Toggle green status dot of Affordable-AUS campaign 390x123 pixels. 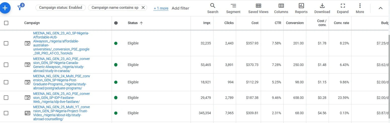(x=116, y=43)
